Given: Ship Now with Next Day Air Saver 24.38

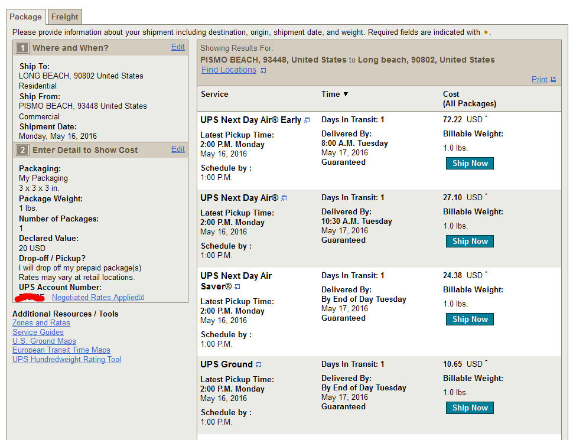Looking at the screenshot, I should (470, 320).
